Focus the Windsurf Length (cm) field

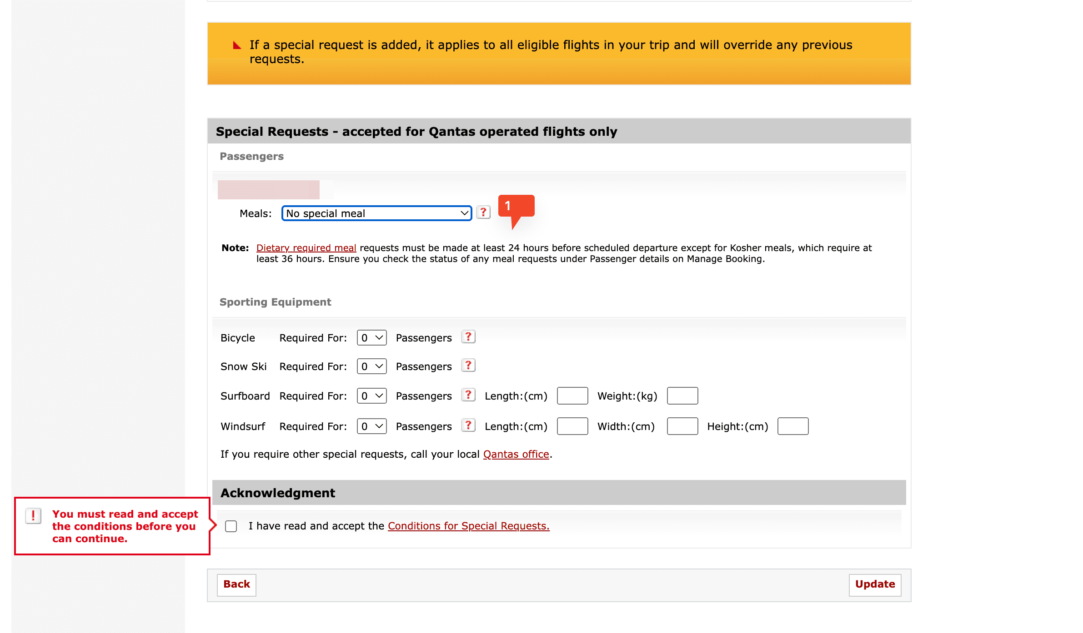(x=572, y=426)
